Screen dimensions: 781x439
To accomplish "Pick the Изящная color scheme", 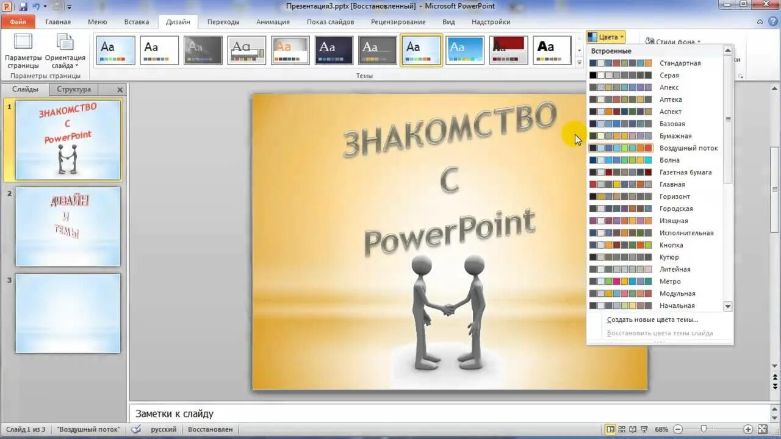I will [657, 221].
